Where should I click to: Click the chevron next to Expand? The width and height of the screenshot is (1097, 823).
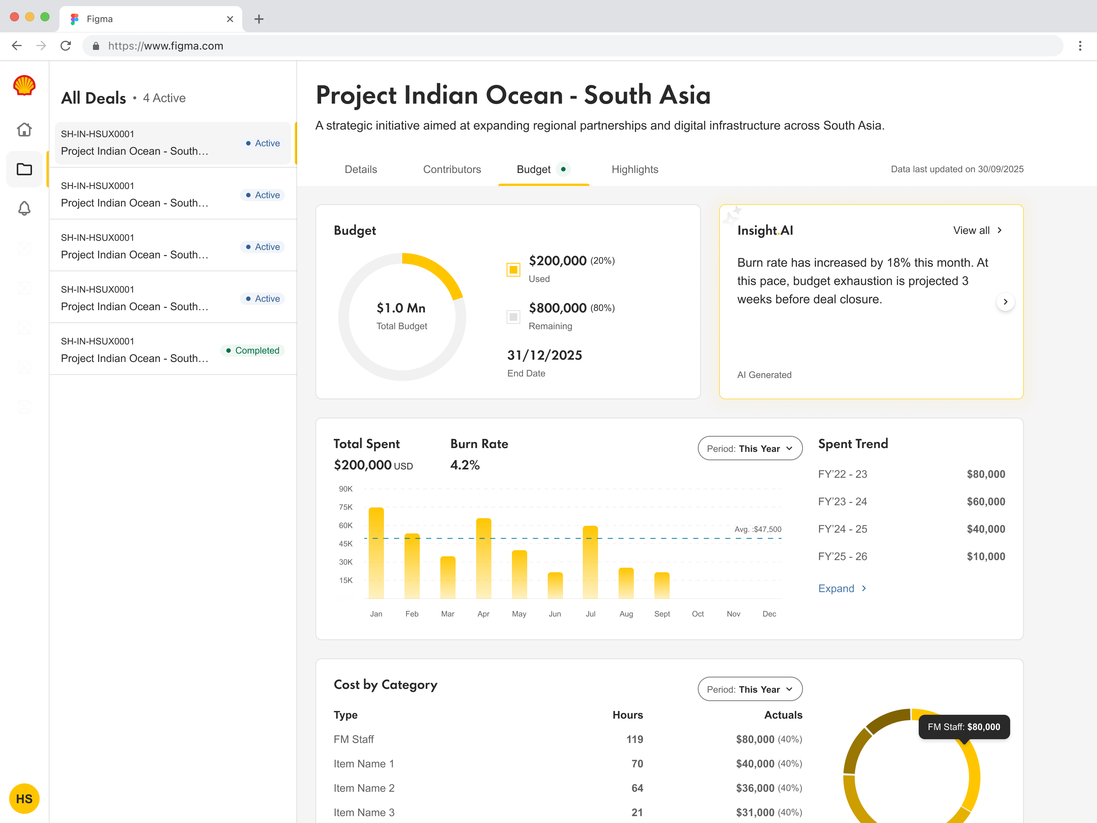[x=864, y=588]
